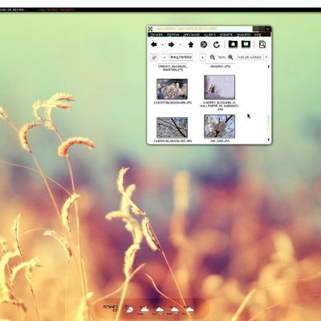Open the Signets menu
The height and width of the screenshot is (321, 321).
226,35
